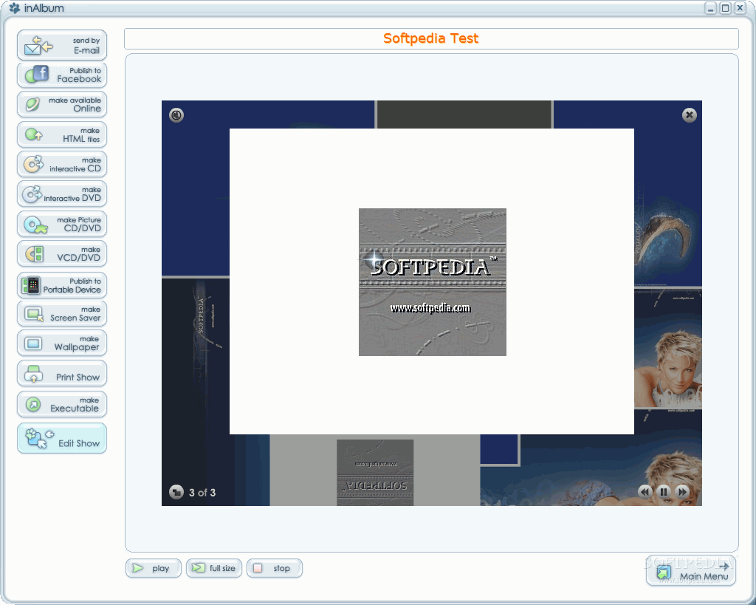Stop the slideshow playback

275,568
